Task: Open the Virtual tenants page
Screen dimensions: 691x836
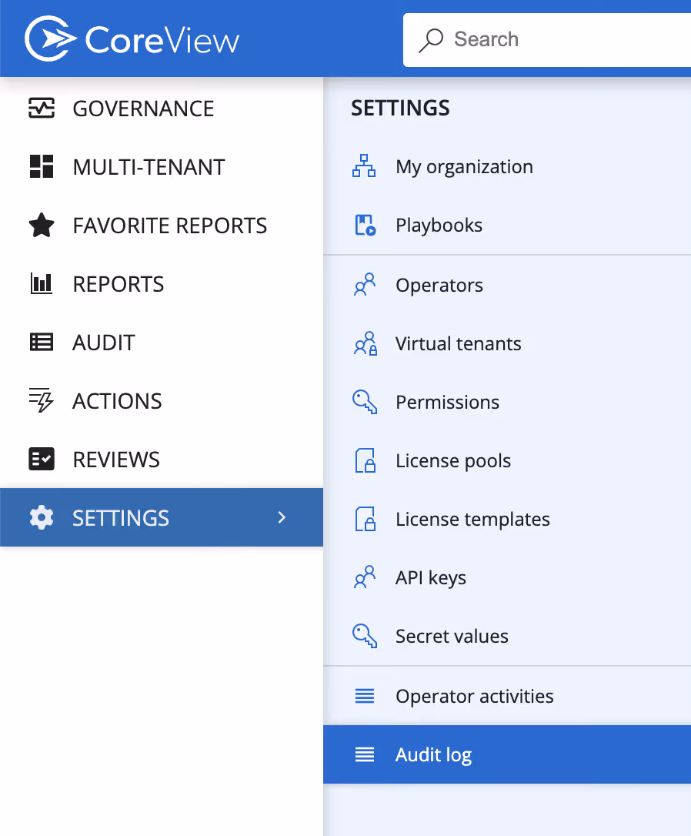Action: click(x=458, y=343)
